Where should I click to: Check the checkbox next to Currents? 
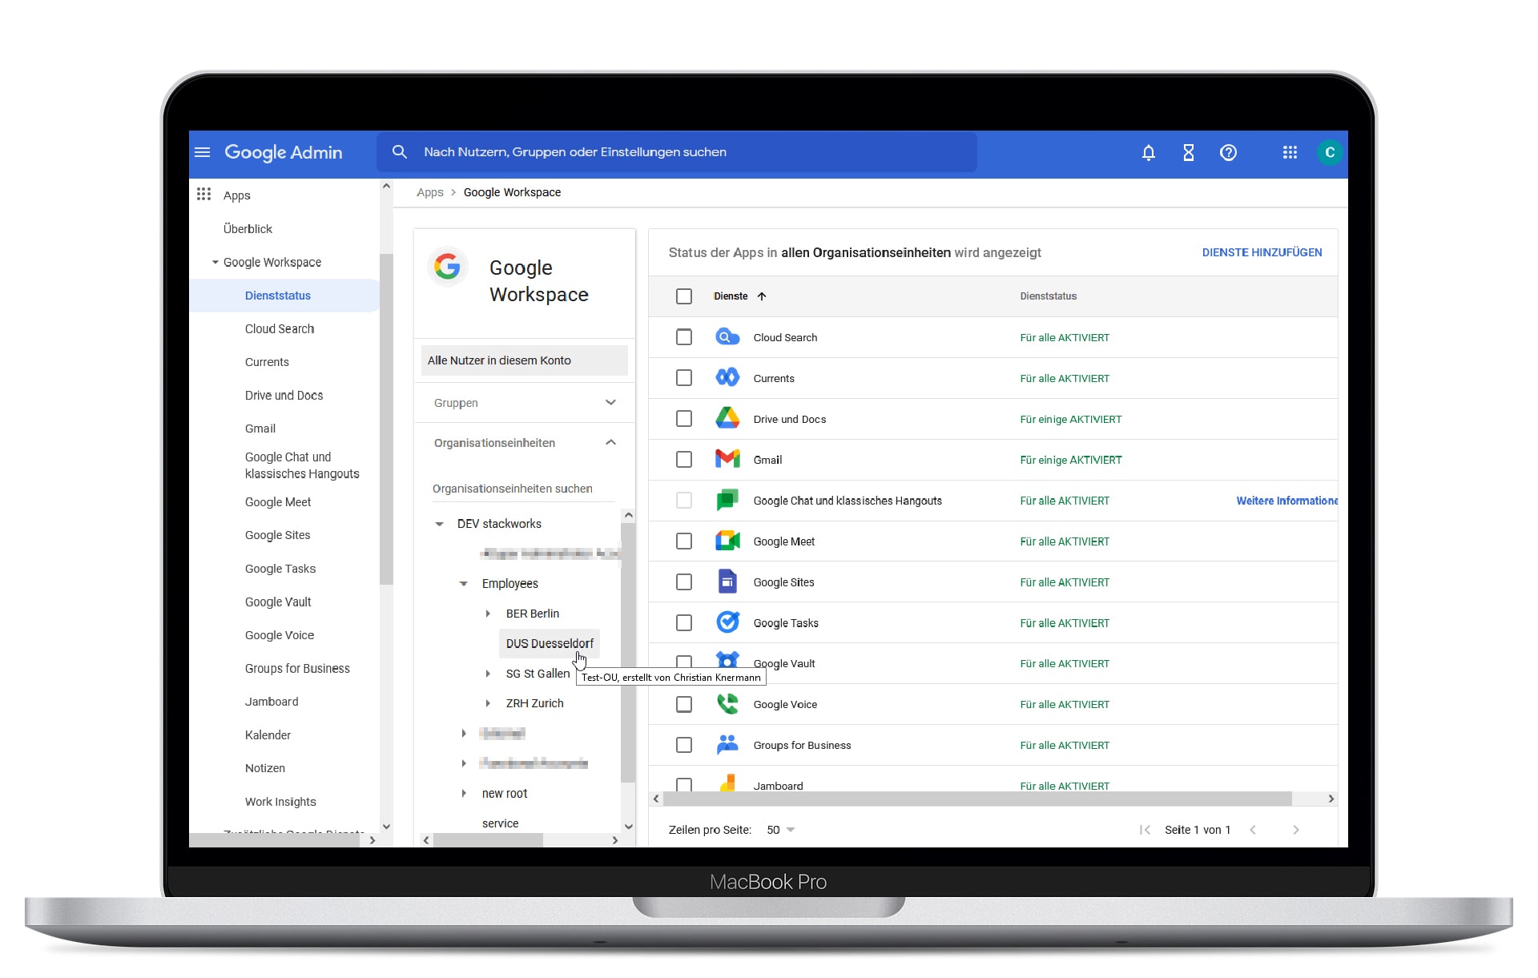[684, 378]
